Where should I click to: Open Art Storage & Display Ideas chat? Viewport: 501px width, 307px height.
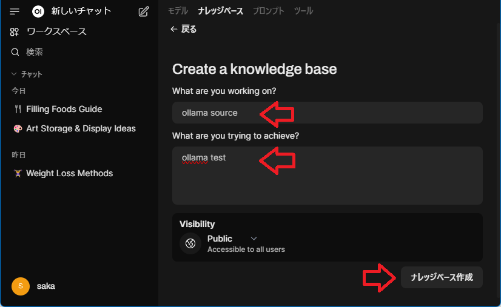point(81,128)
